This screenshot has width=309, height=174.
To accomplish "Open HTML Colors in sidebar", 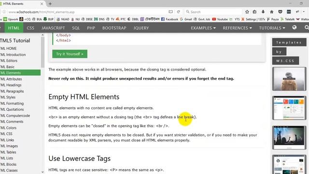I will click(x=8, y=128).
